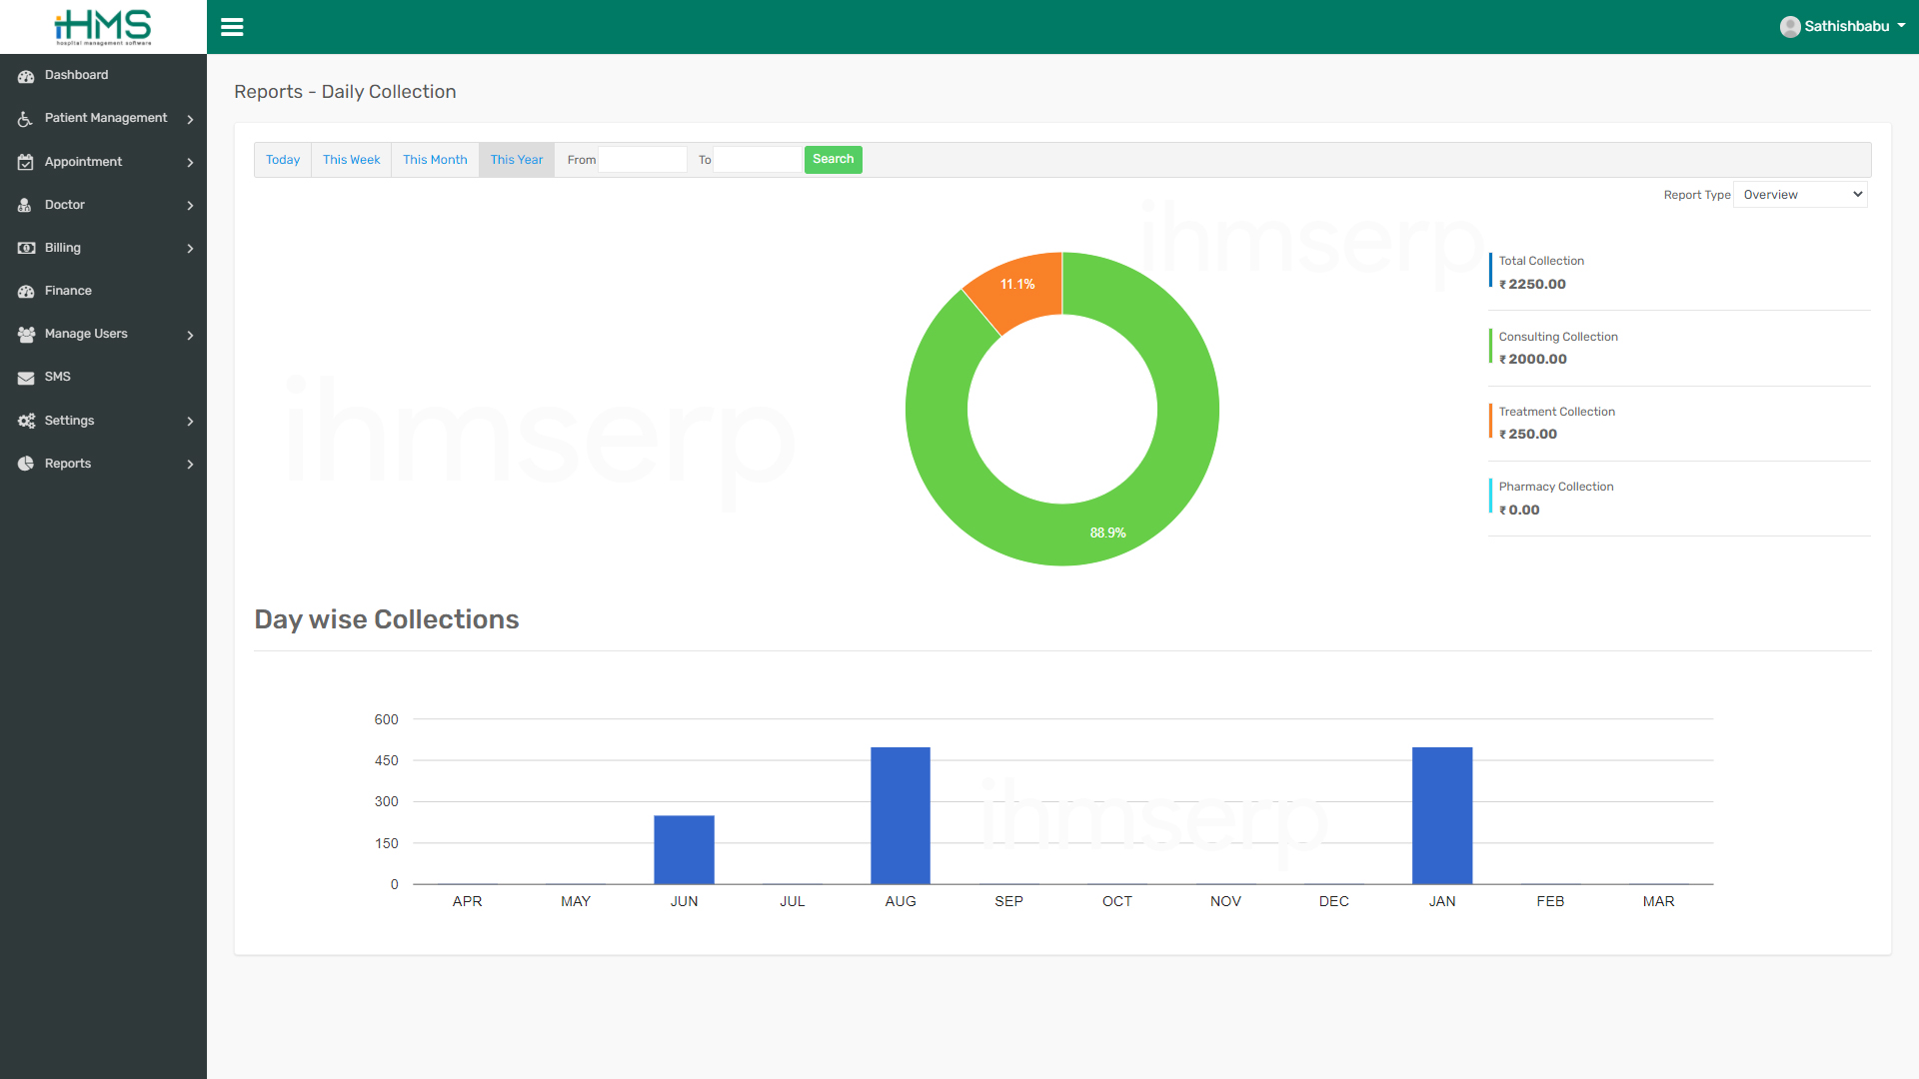Click the SMS envelope icon

[26, 378]
